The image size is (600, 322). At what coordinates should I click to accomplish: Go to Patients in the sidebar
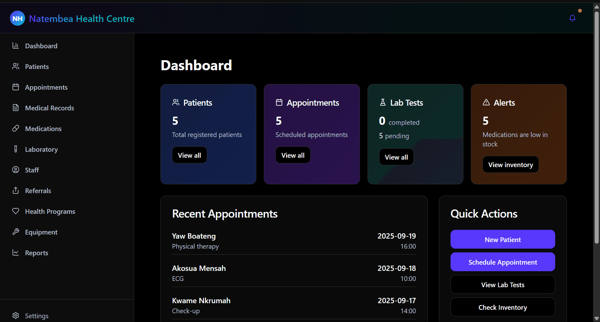tap(67, 66)
